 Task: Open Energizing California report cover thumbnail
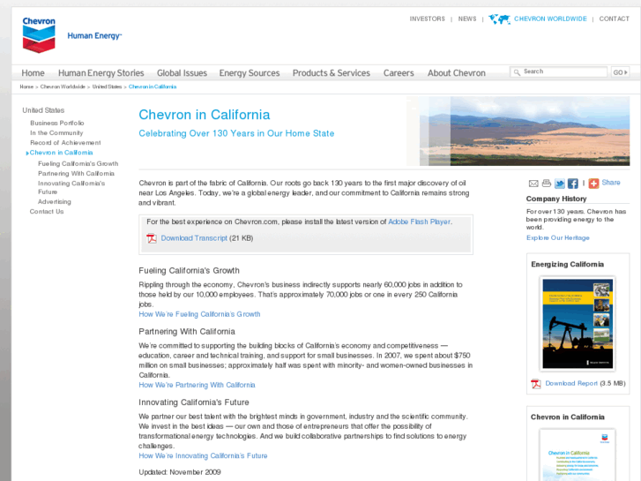tap(578, 324)
